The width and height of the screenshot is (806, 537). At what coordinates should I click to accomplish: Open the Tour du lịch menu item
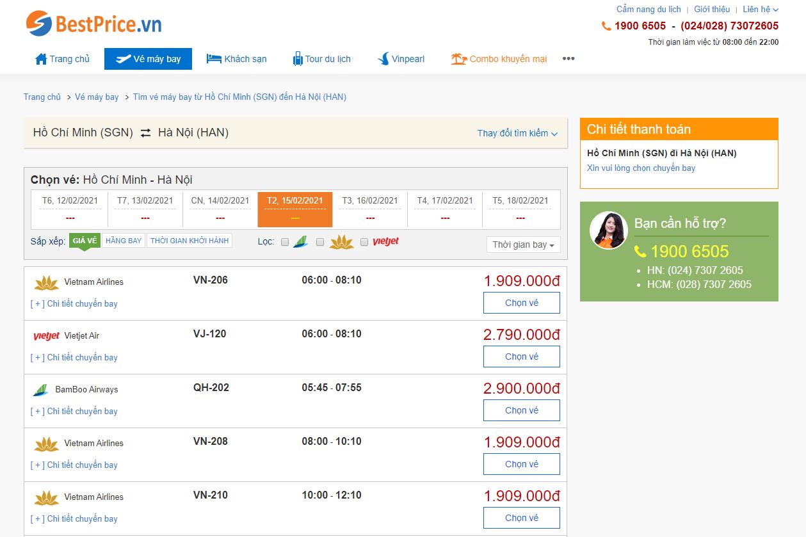click(x=322, y=59)
